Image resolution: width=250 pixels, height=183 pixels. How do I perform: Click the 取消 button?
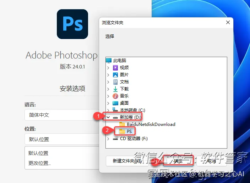[212, 161]
